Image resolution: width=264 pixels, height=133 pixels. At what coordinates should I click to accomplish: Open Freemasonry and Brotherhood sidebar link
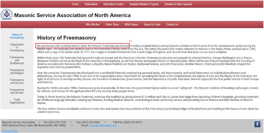point(17,60)
